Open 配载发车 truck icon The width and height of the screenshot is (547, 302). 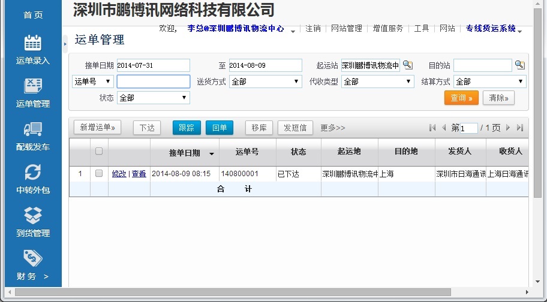coord(33,129)
